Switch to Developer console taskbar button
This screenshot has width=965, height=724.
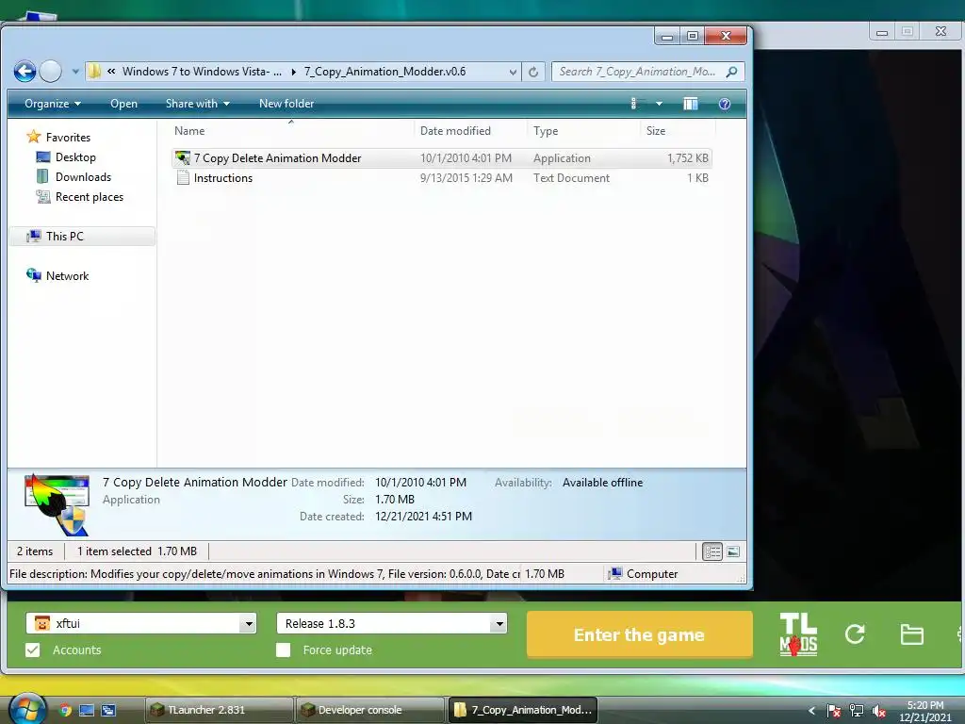coord(369,710)
